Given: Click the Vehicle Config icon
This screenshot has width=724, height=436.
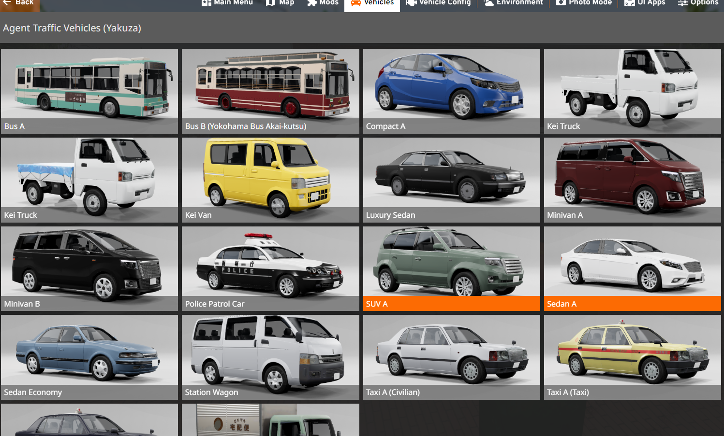Looking at the screenshot, I should 412,3.
